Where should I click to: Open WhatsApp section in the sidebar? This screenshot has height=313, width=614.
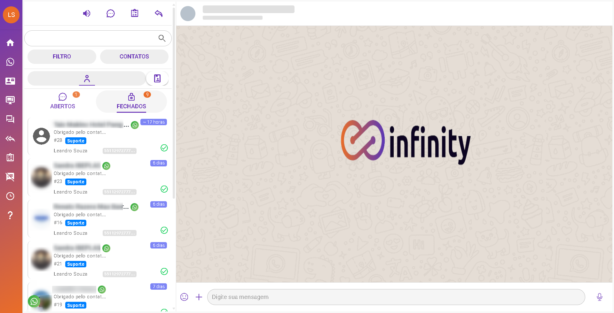(x=10, y=62)
